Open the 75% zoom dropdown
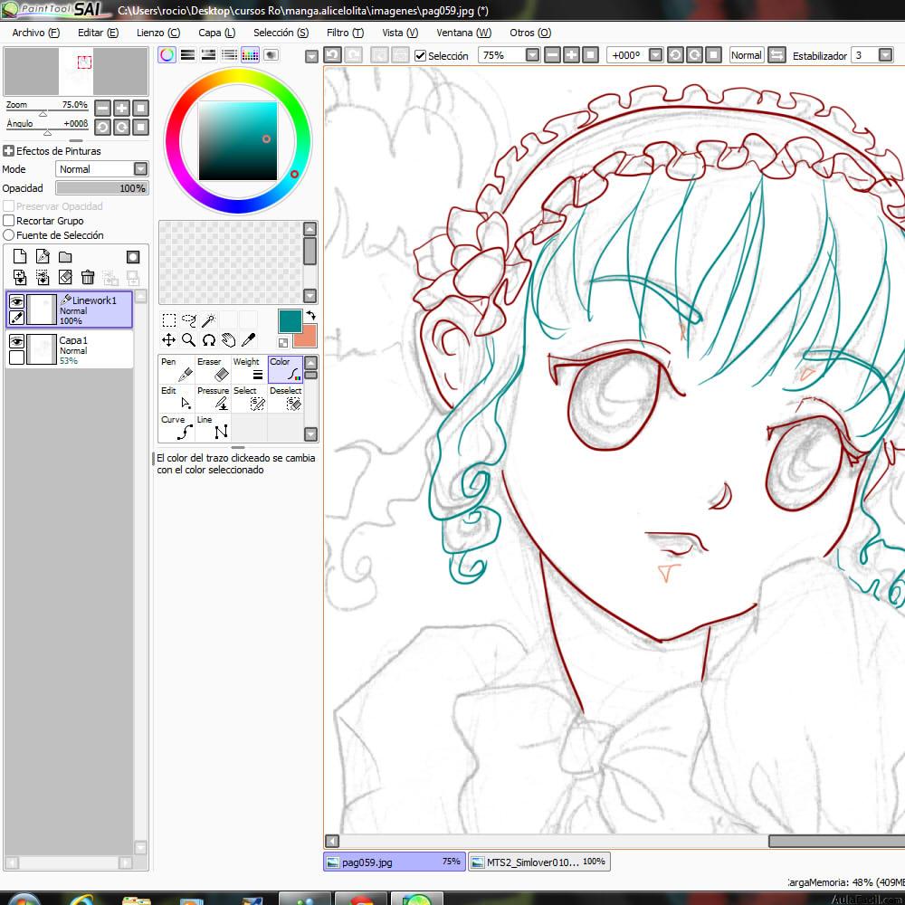Image resolution: width=905 pixels, height=905 pixels. [x=533, y=55]
